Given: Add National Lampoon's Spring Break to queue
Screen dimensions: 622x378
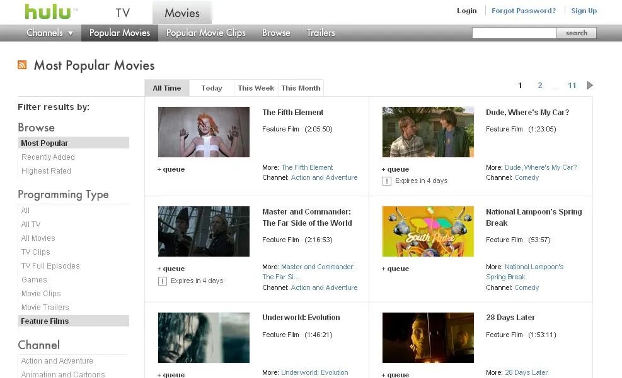Looking at the screenshot, I should (395, 269).
